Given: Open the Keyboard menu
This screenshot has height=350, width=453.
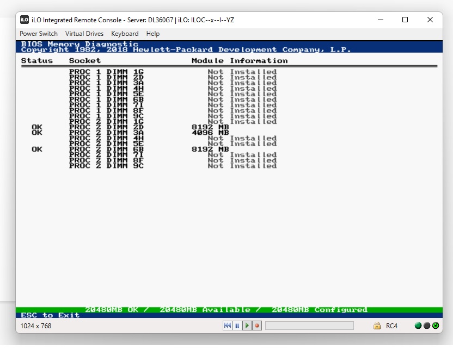Looking at the screenshot, I should click(x=125, y=34).
